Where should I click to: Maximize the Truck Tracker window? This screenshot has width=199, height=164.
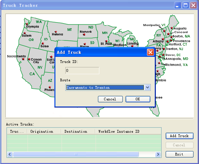pos(185,5)
